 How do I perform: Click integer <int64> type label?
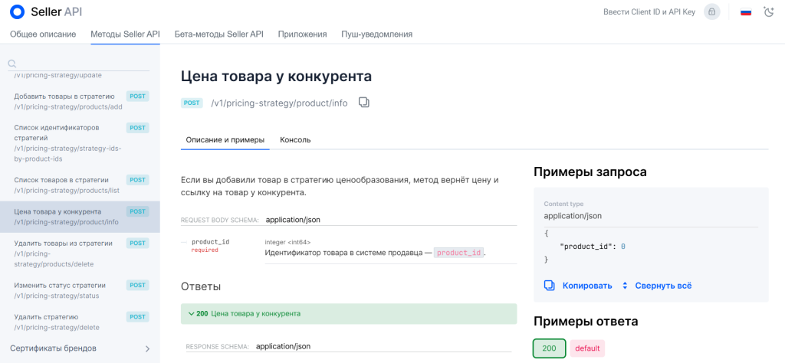[288, 242]
